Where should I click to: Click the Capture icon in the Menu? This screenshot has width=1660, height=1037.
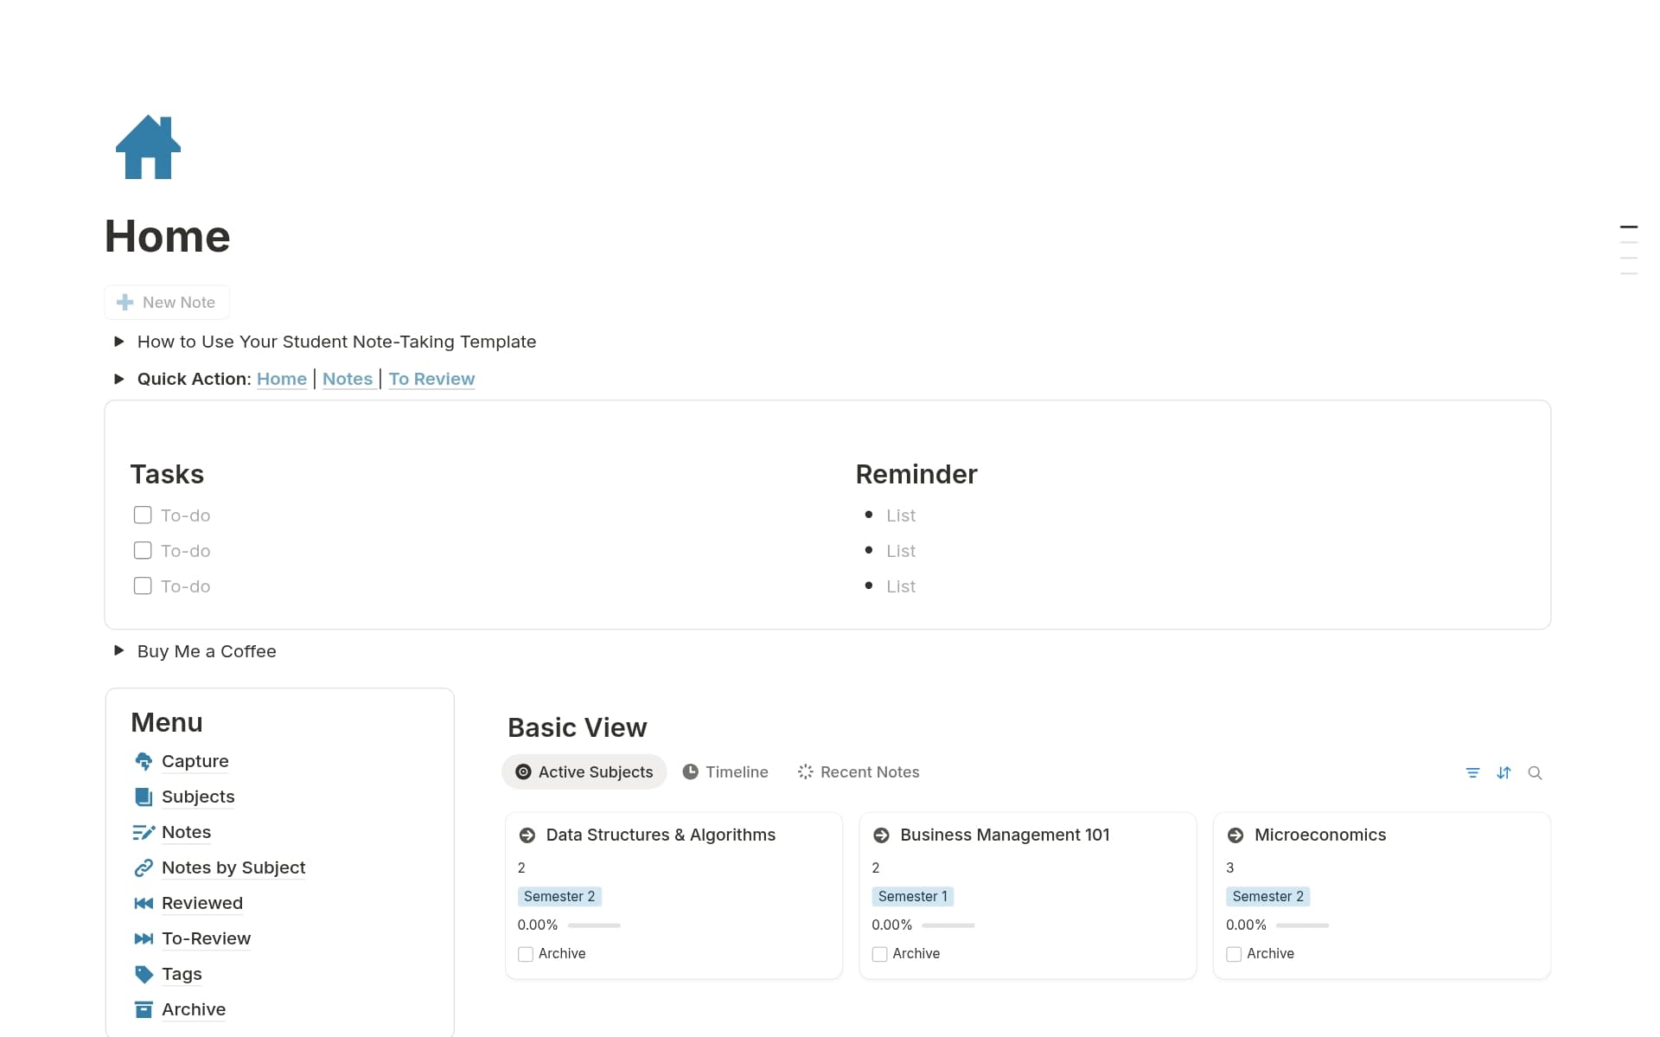[144, 761]
